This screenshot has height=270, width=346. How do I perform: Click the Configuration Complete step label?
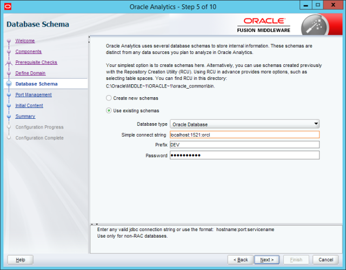pos(39,138)
